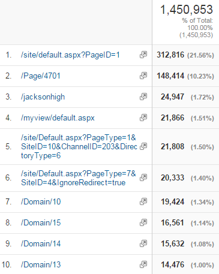Click the /Domain/13 page link
The width and height of the screenshot is (219, 274).
(41, 264)
